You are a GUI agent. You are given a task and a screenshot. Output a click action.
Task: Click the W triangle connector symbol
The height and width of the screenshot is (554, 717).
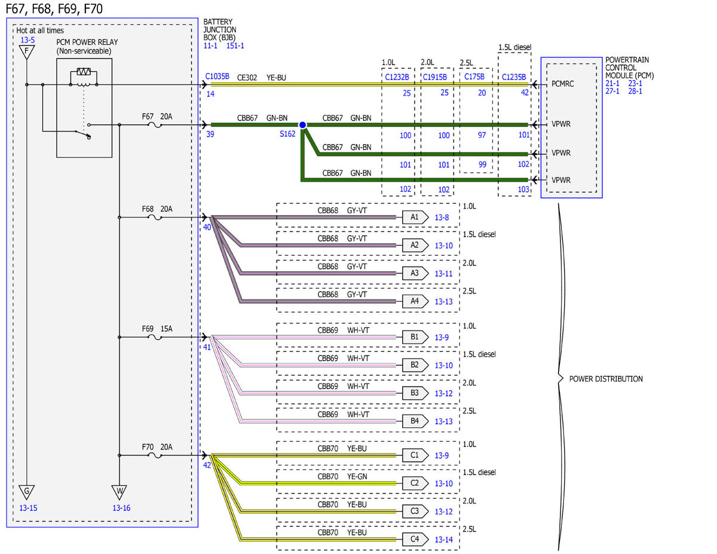tap(119, 492)
